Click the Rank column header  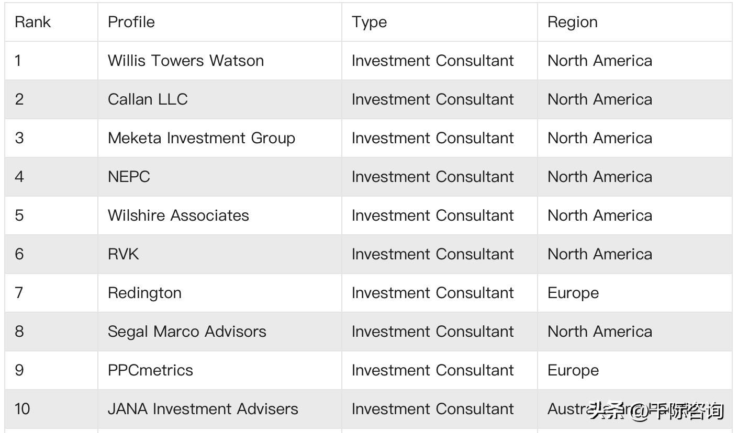point(32,22)
